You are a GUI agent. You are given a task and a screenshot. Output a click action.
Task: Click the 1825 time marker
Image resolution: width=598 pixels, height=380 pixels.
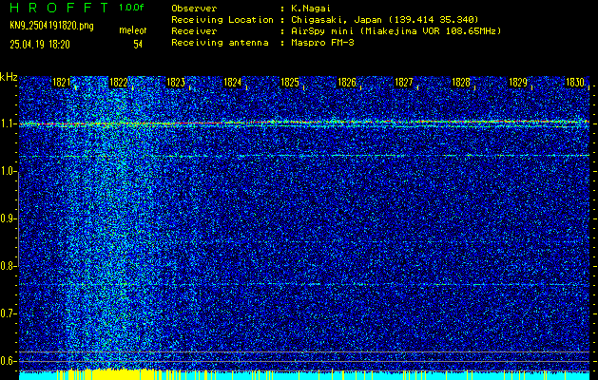[290, 83]
